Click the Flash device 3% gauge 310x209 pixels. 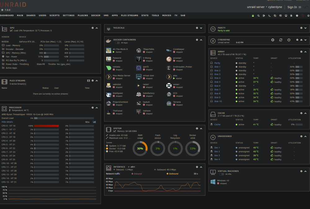pyautogui.click(x=157, y=149)
